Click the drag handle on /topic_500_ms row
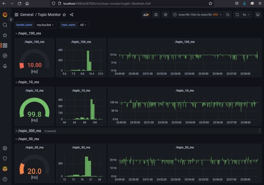The image size is (264, 185). [260, 131]
